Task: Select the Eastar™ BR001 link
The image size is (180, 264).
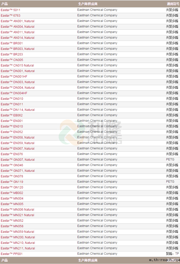Action: [x=12, y=43]
